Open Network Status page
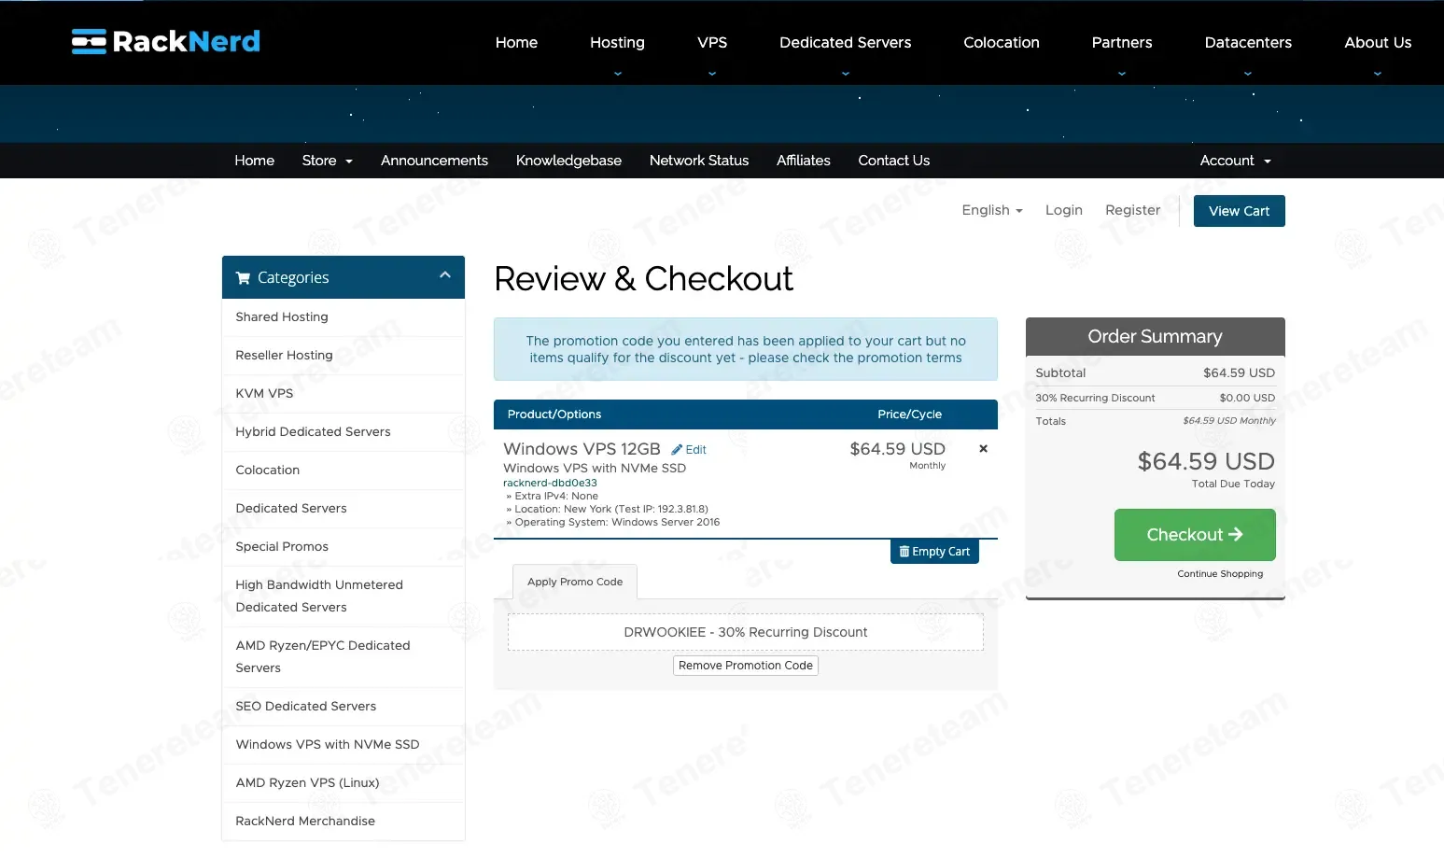 coord(699,161)
